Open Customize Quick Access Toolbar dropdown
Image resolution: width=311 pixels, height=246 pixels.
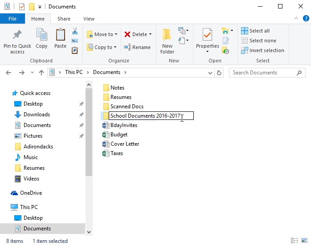coord(40,7)
